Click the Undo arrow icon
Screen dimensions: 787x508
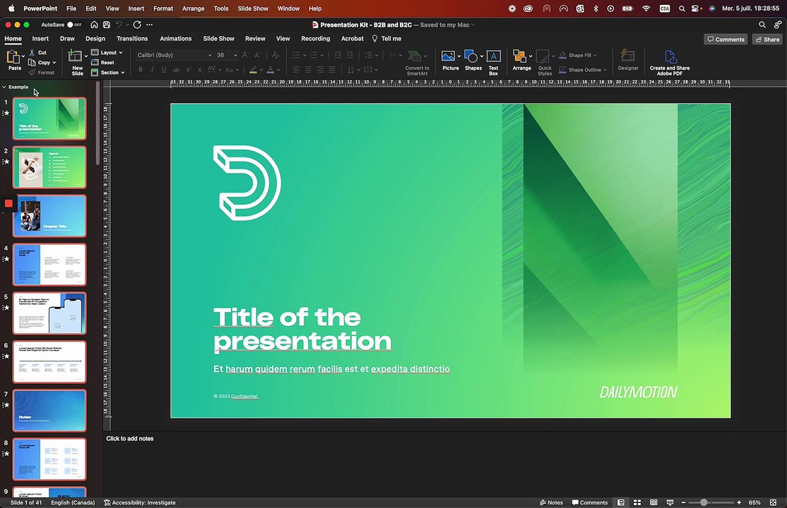click(119, 25)
